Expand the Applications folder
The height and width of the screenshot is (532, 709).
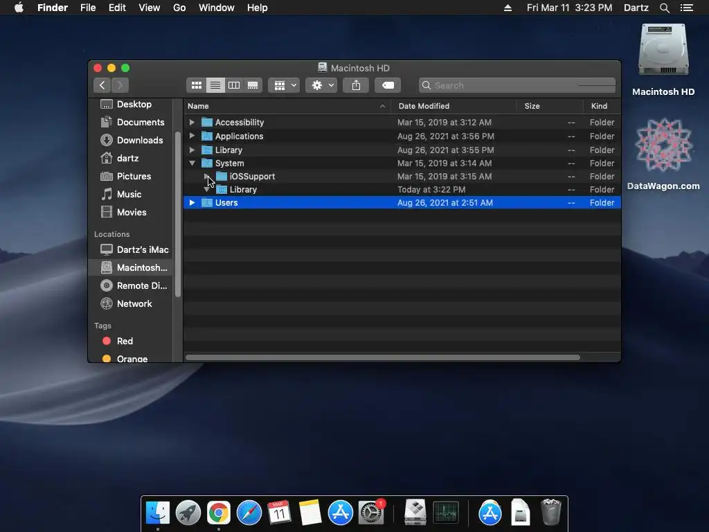(x=192, y=136)
